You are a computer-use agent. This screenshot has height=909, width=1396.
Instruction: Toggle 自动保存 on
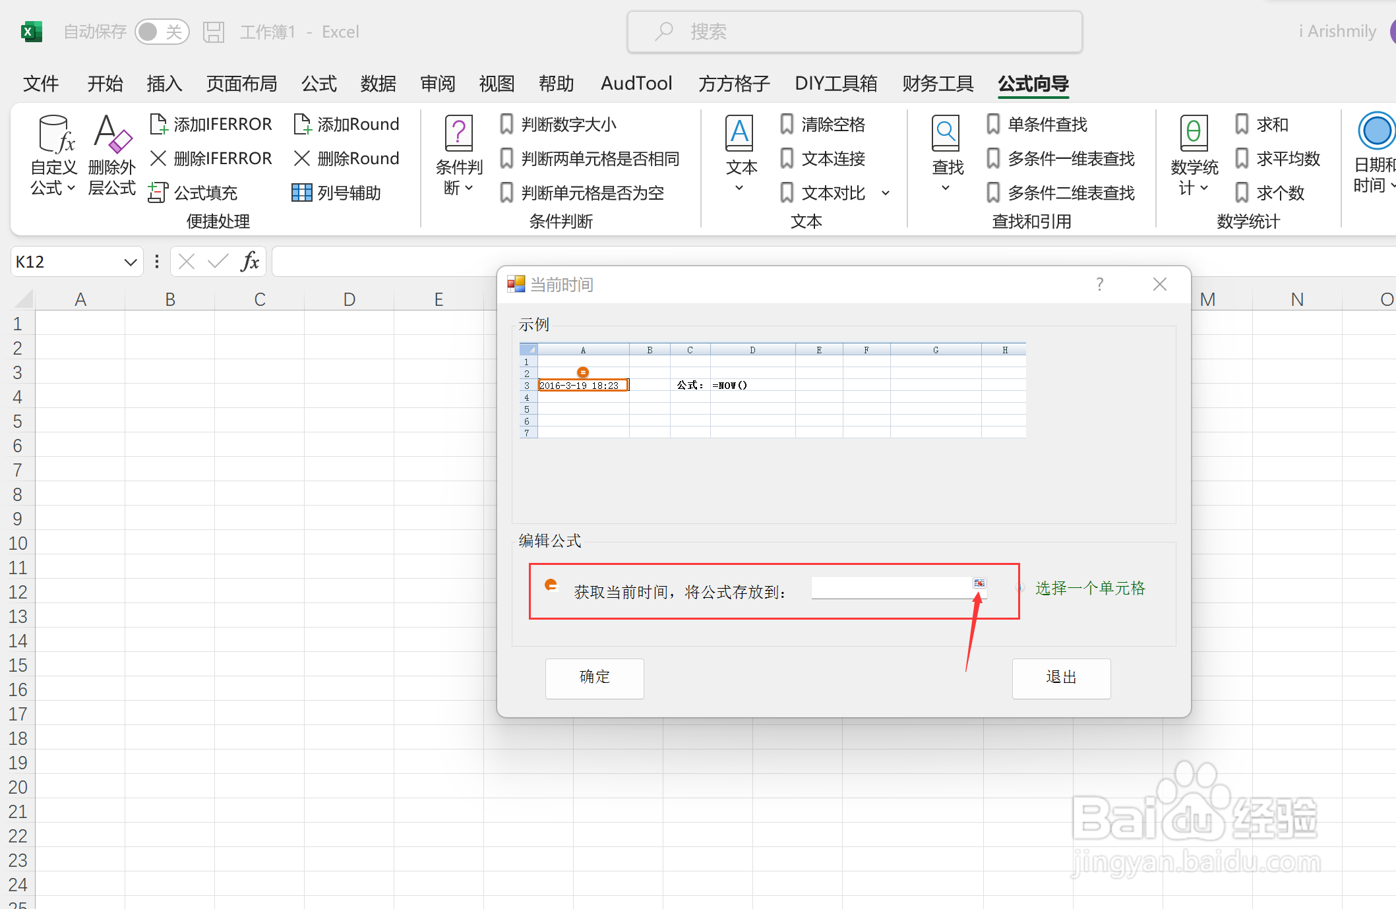pos(162,31)
